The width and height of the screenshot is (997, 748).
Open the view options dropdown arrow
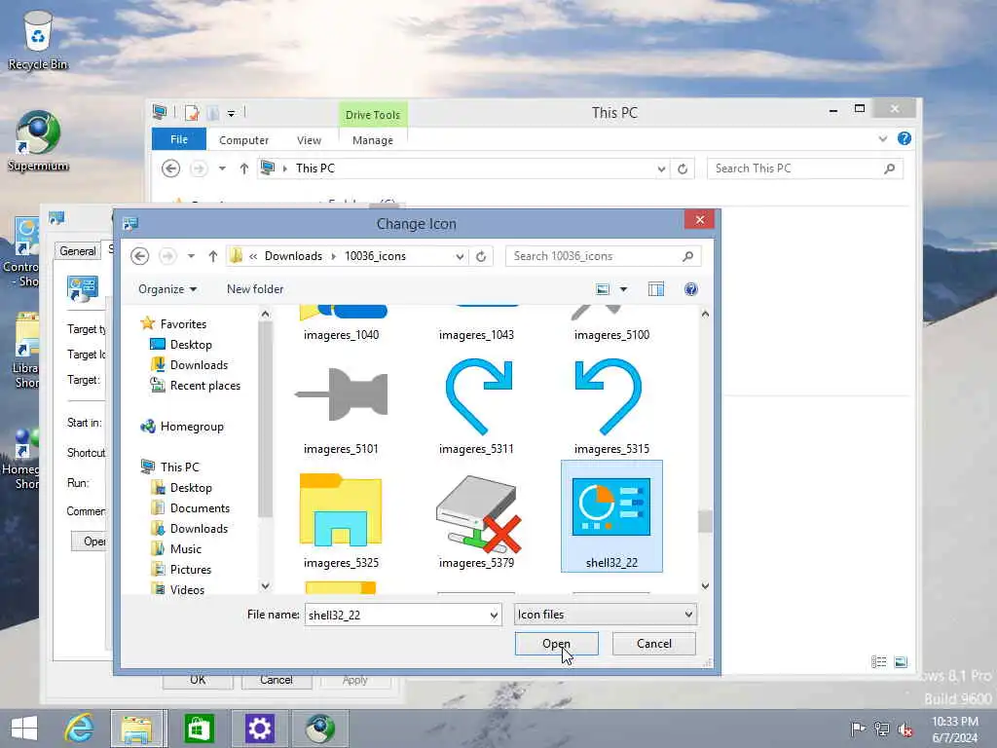click(624, 289)
